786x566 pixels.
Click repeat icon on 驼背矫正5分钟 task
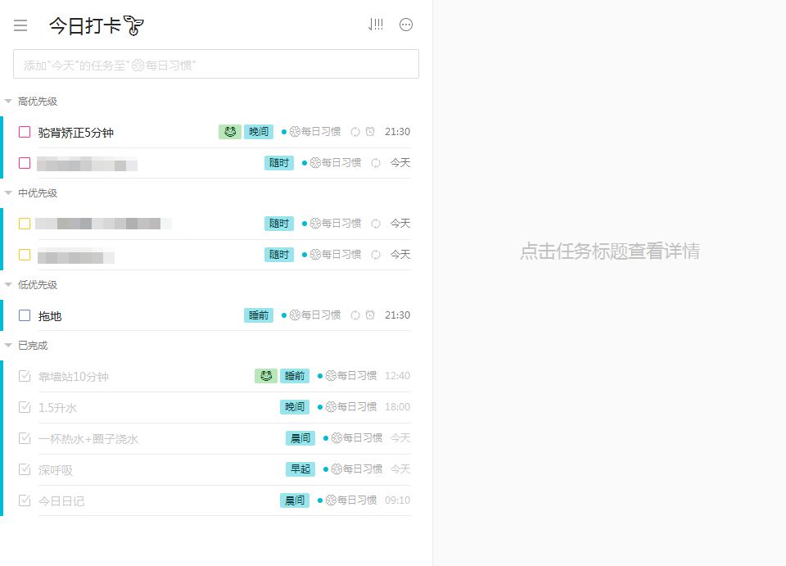tap(355, 132)
